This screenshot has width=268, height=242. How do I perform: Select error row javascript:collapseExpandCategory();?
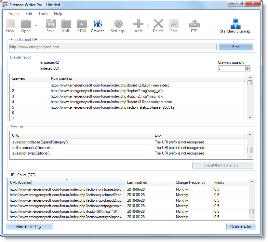tap(128, 142)
